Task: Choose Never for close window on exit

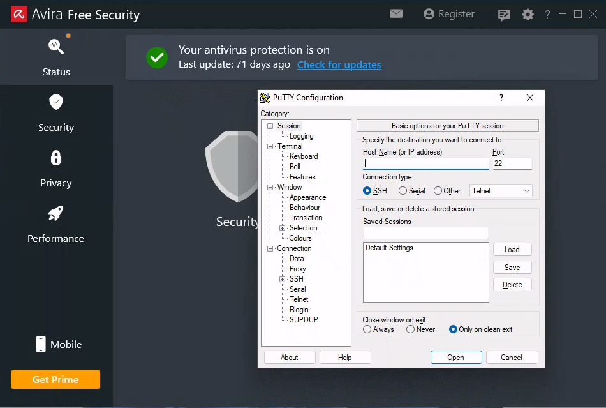Action: 410,329
